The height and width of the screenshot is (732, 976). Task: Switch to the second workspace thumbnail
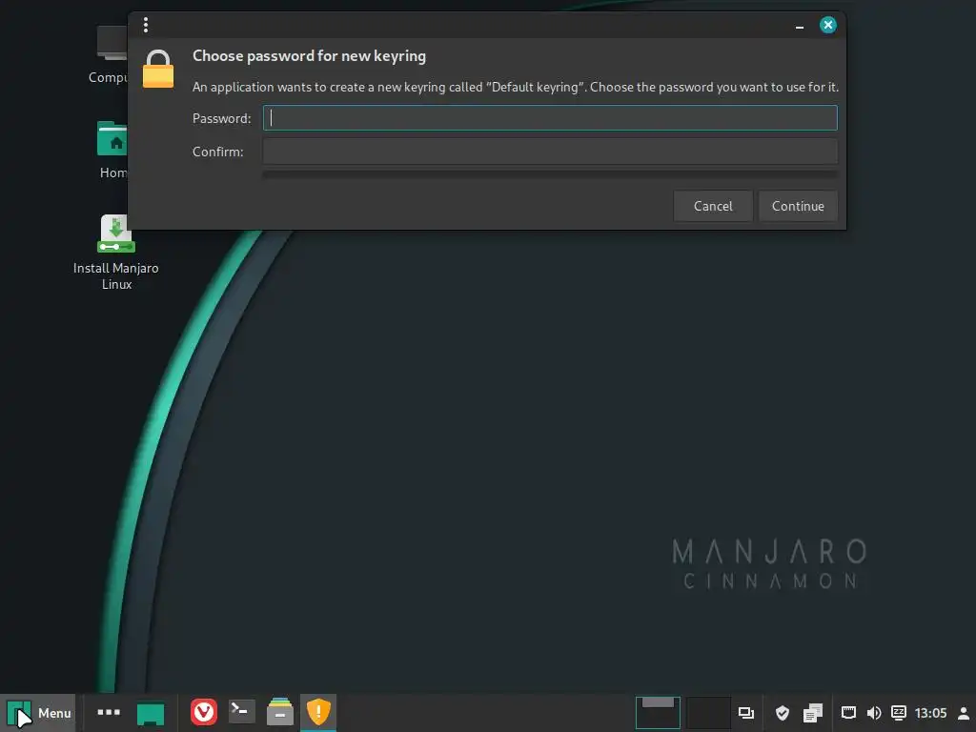[708, 713]
